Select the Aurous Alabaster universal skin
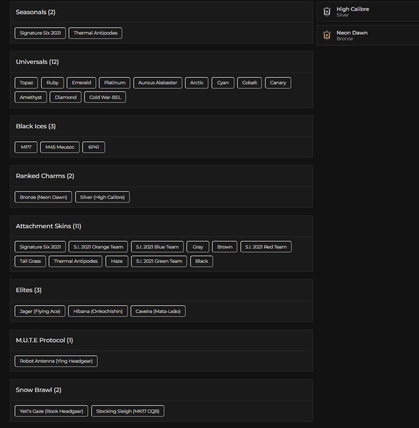Screen dimensions: 419x428 [158, 83]
